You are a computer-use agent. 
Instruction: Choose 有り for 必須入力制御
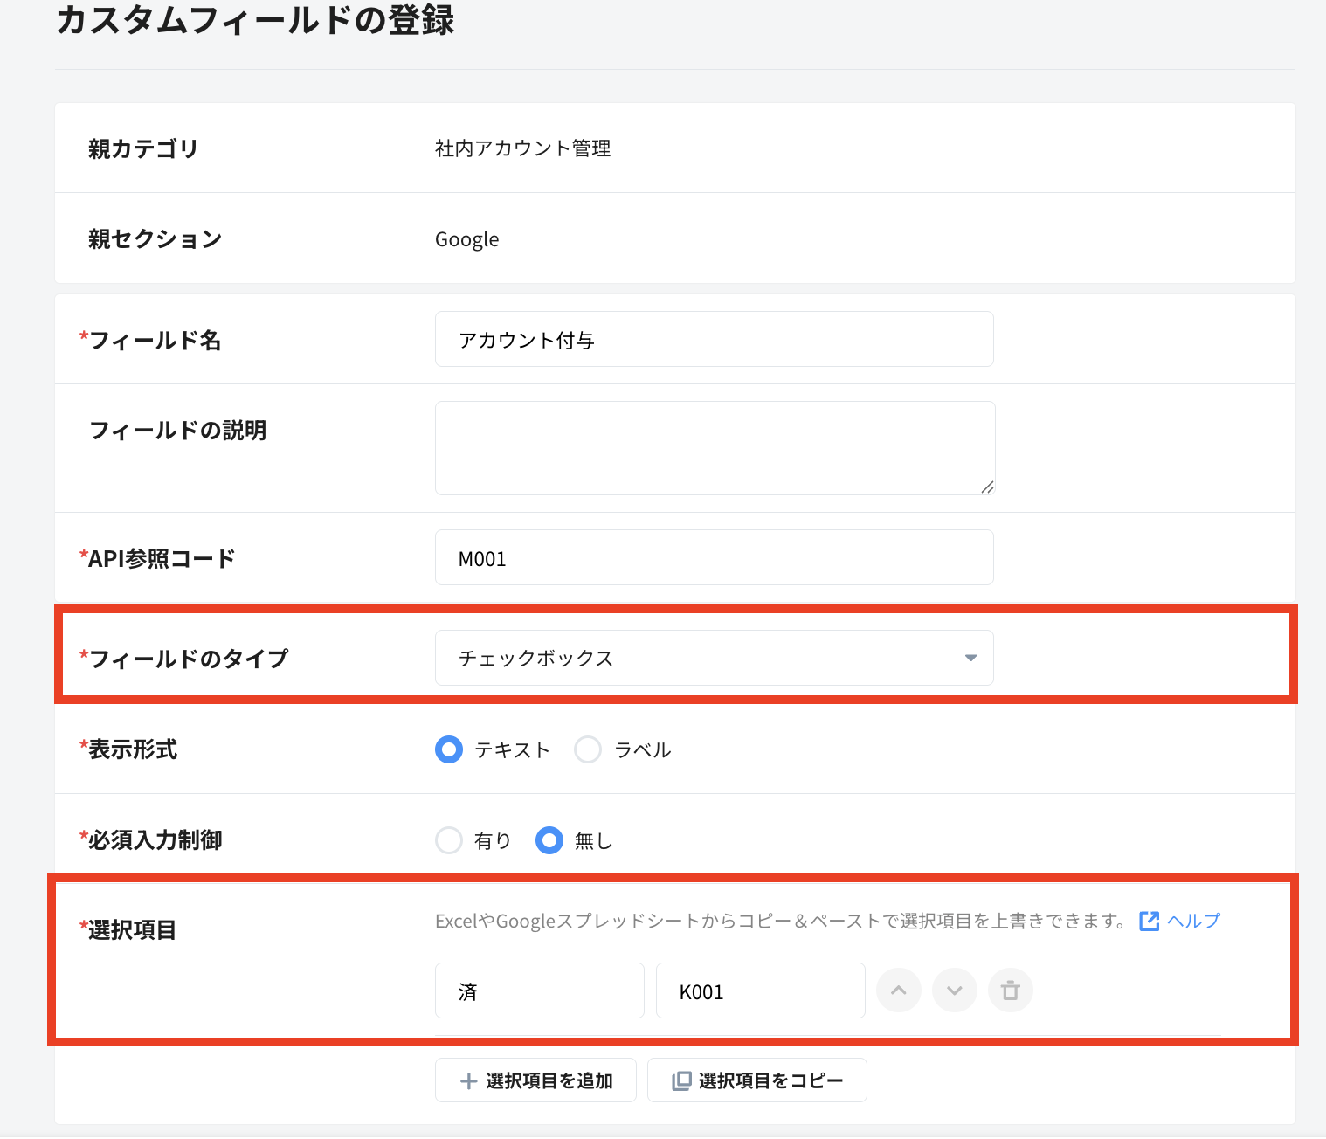pos(449,840)
